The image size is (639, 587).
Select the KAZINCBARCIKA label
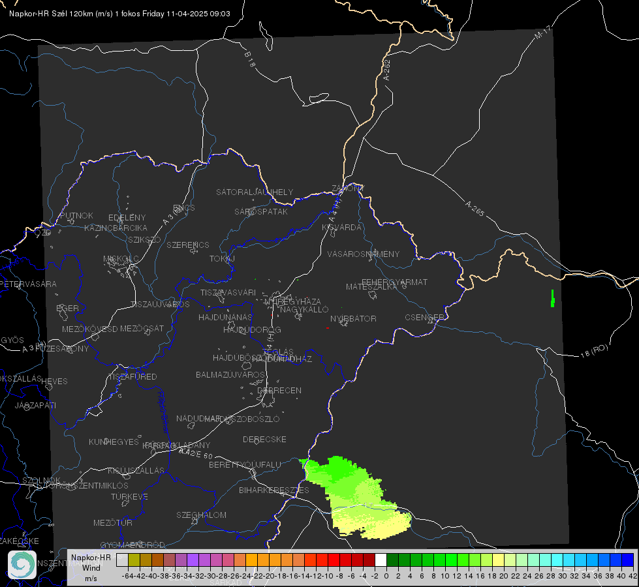[116, 228]
